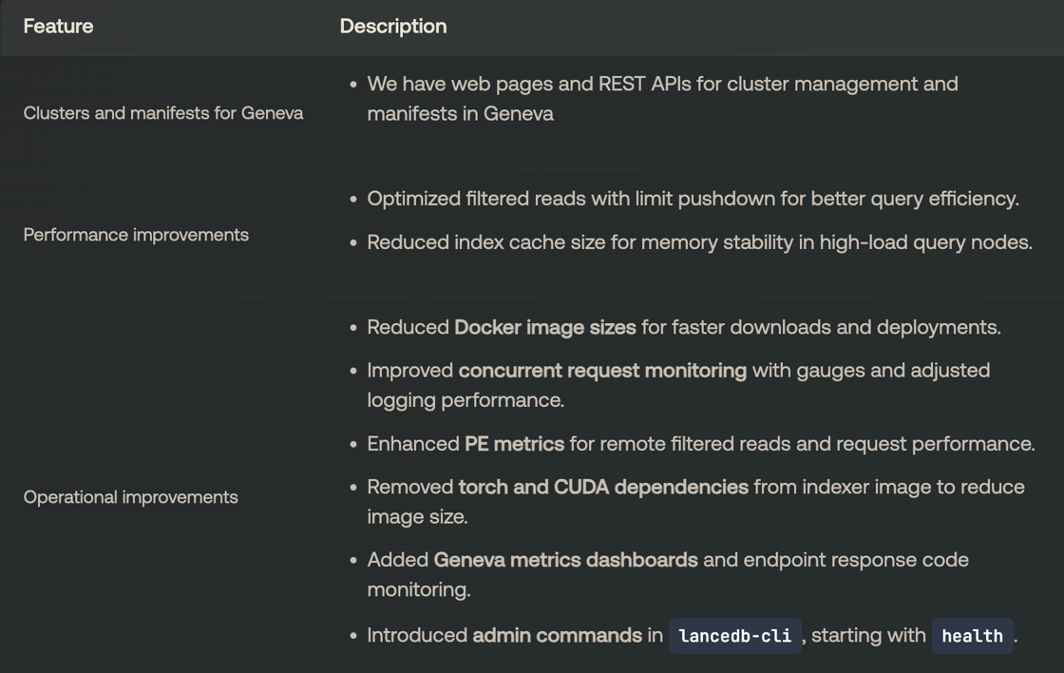
Task: Click the bold 'admin commands' text
Action: point(557,635)
